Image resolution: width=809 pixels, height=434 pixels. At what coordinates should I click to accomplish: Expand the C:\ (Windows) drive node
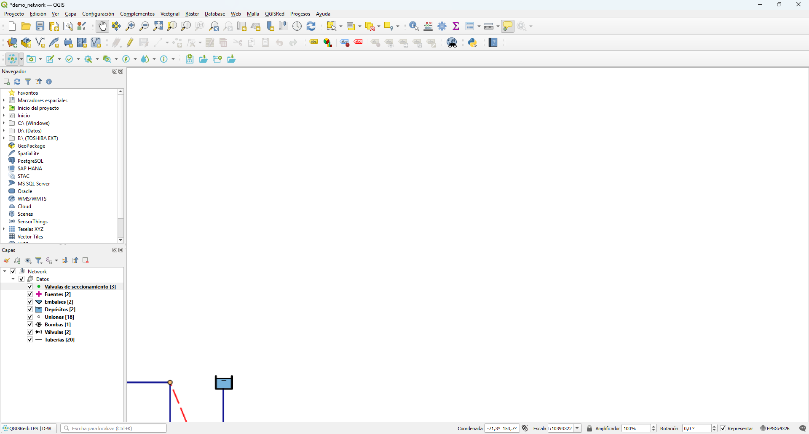pyautogui.click(x=4, y=123)
